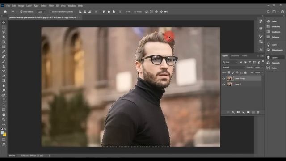Open the Normal blend mode dropdown
Screen dimensions: 286x161
coord(233,68)
